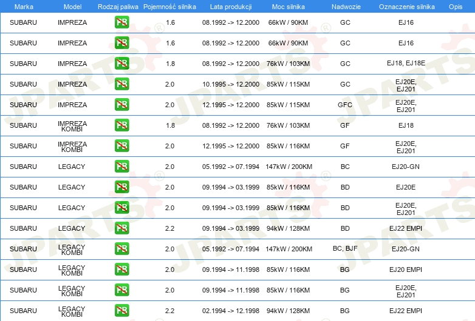The image size is (475, 321).
Task: Click capacity 2.2 in Legacy Kombi BG row
Action: click(x=169, y=311)
